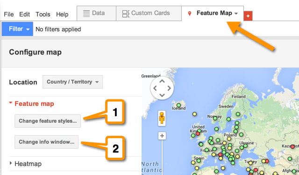The height and width of the screenshot is (175, 299).
Task: Click the Greenland map label
Action: click(150, 76)
